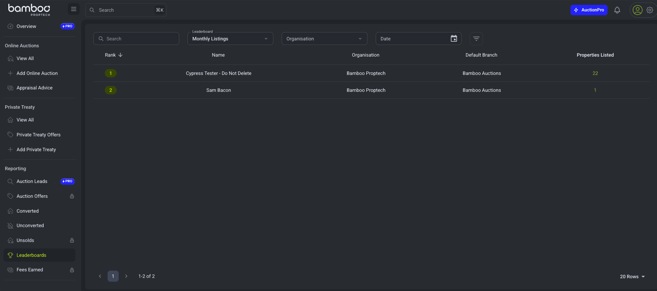Open user profile avatar icon
Screen dimensions: 657x291
637,10
